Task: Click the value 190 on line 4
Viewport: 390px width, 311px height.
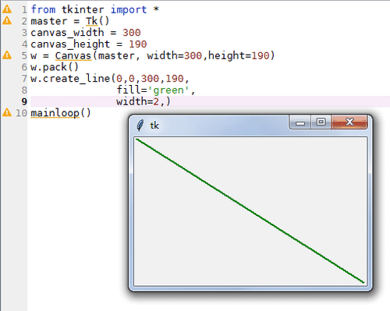Action: [x=138, y=44]
